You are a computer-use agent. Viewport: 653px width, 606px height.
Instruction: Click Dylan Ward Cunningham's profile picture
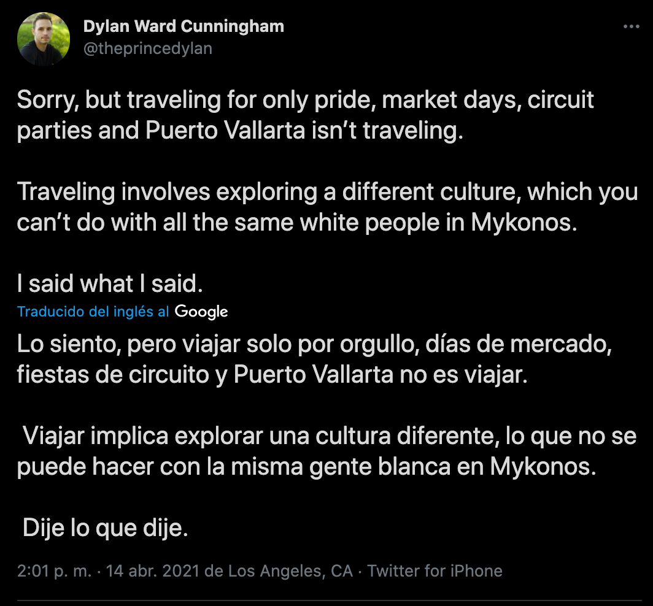[44, 38]
